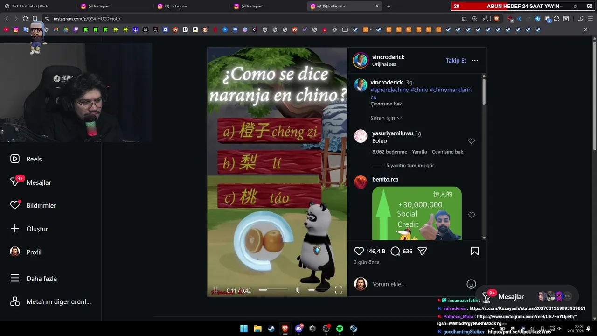Mute the video with the speaker icon
The height and width of the screenshot is (336, 597).
[x=298, y=290]
